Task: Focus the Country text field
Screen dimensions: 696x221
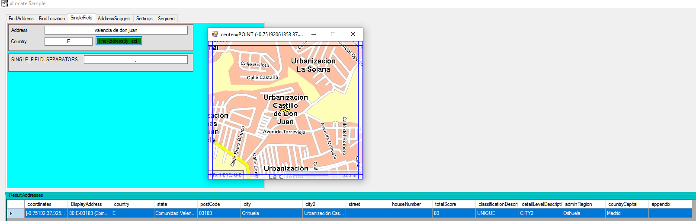Action: 68,41
